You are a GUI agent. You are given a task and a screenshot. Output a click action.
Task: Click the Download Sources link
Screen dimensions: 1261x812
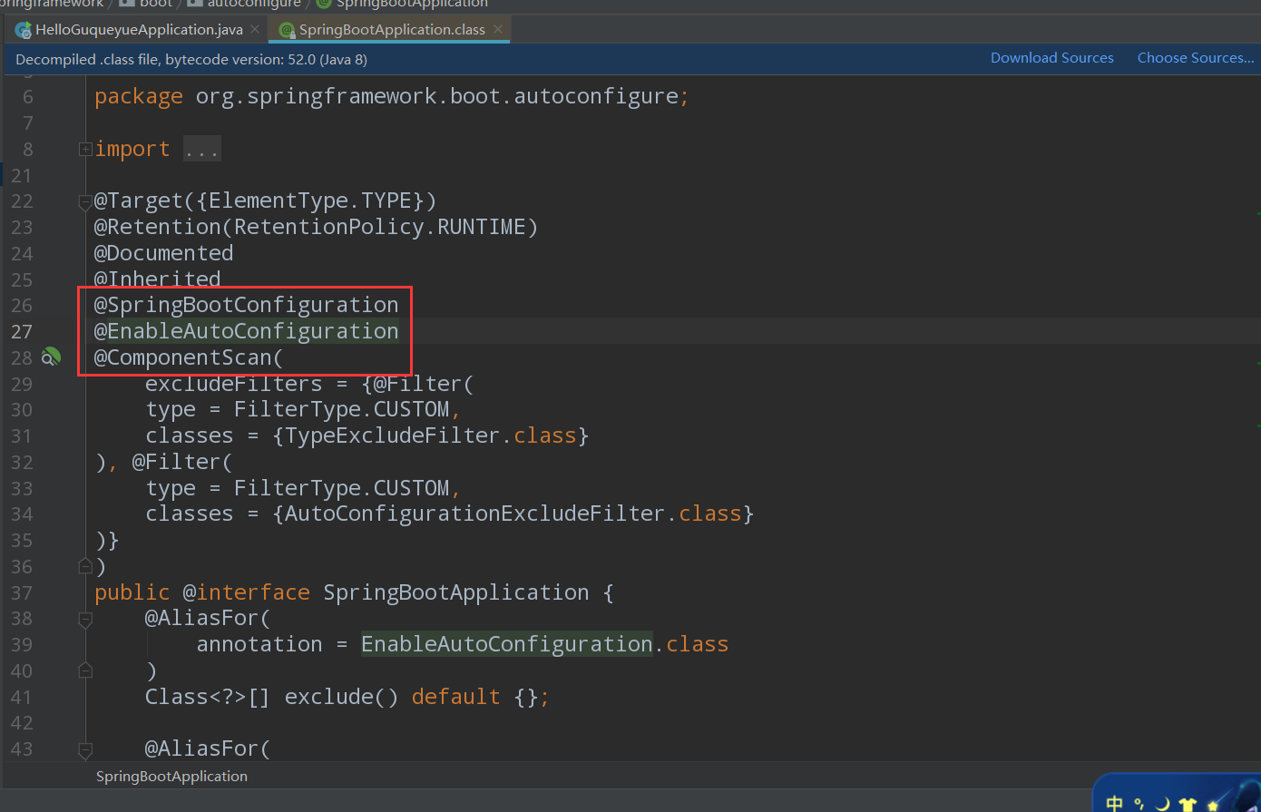[1051, 57]
